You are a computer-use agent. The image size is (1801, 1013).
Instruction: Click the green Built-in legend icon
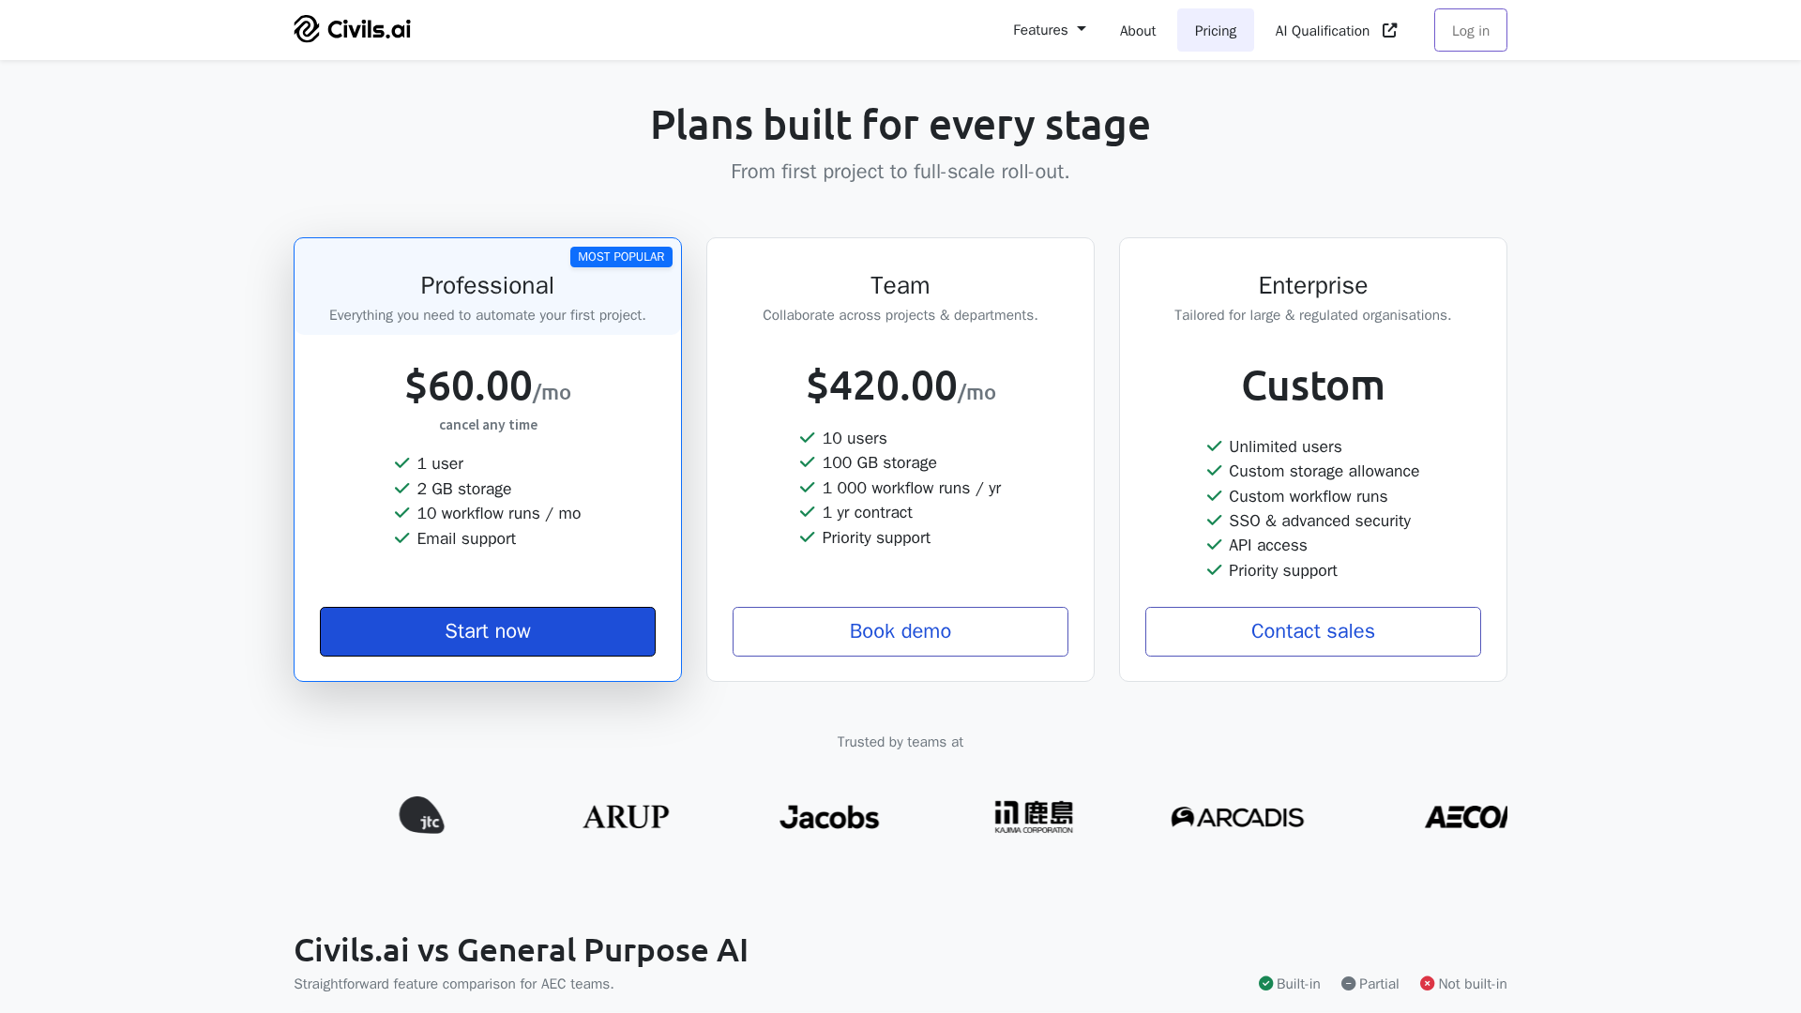(1266, 983)
